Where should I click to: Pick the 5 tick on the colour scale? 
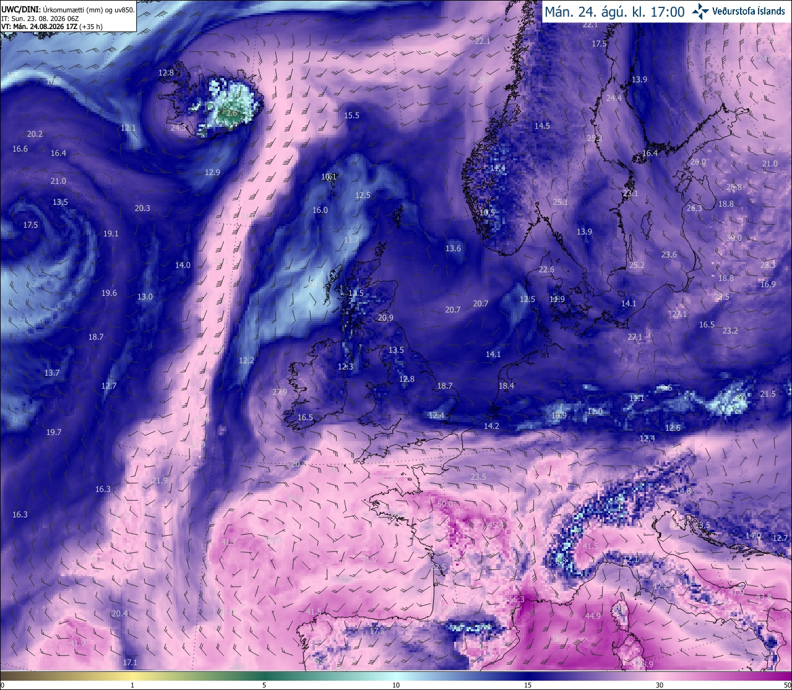tap(264, 684)
